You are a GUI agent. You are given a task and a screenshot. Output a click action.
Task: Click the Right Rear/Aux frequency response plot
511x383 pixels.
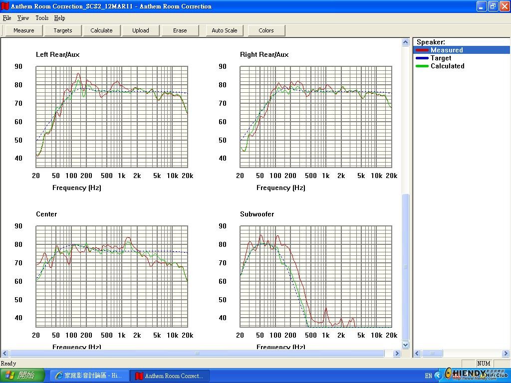(316, 117)
